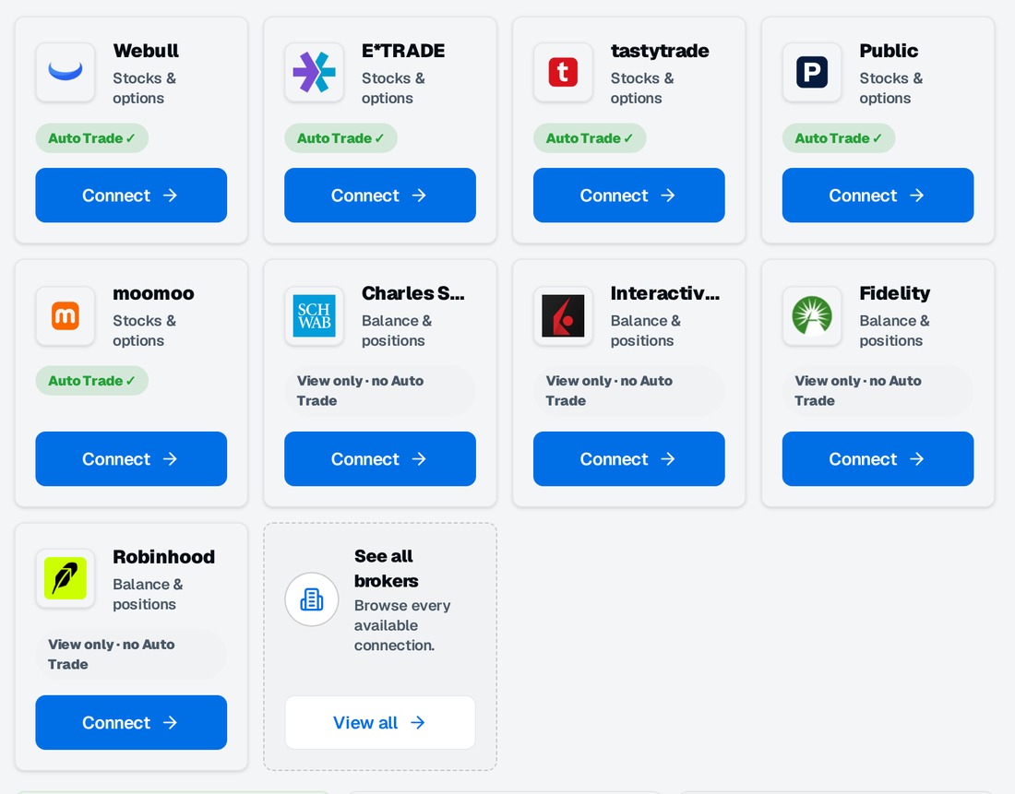This screenshot has width=1015, height=794.
Task: Connect the tastytrade account
Action: click(x=629, y=195)
